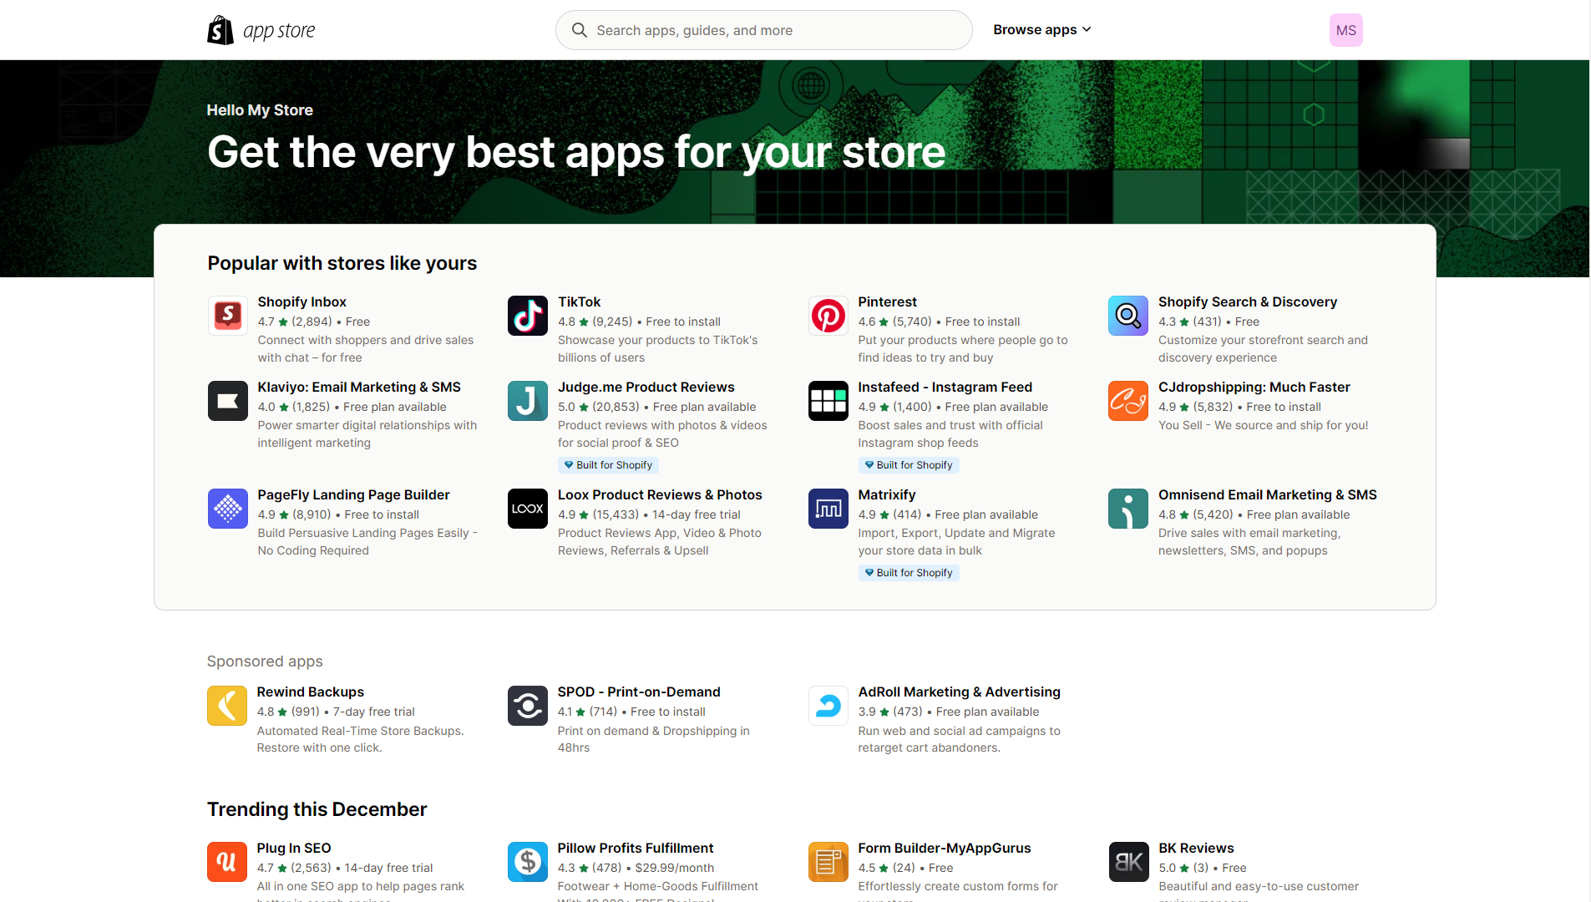The width and height of the screenshot is (1591, 902).
Task: Open CJdropshipping: Much Faster link
Action: [1254, 387]
